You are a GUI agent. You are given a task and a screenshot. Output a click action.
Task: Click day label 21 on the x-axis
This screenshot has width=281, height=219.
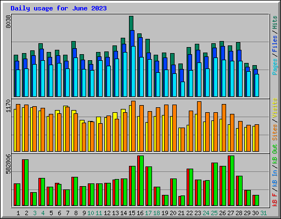[x=181, y=213]
